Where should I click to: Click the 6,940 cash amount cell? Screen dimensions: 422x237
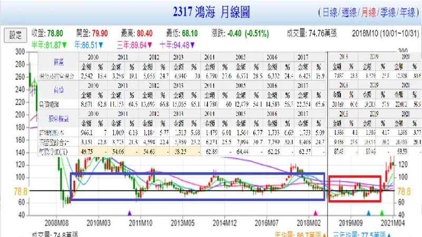click(180, 76)
